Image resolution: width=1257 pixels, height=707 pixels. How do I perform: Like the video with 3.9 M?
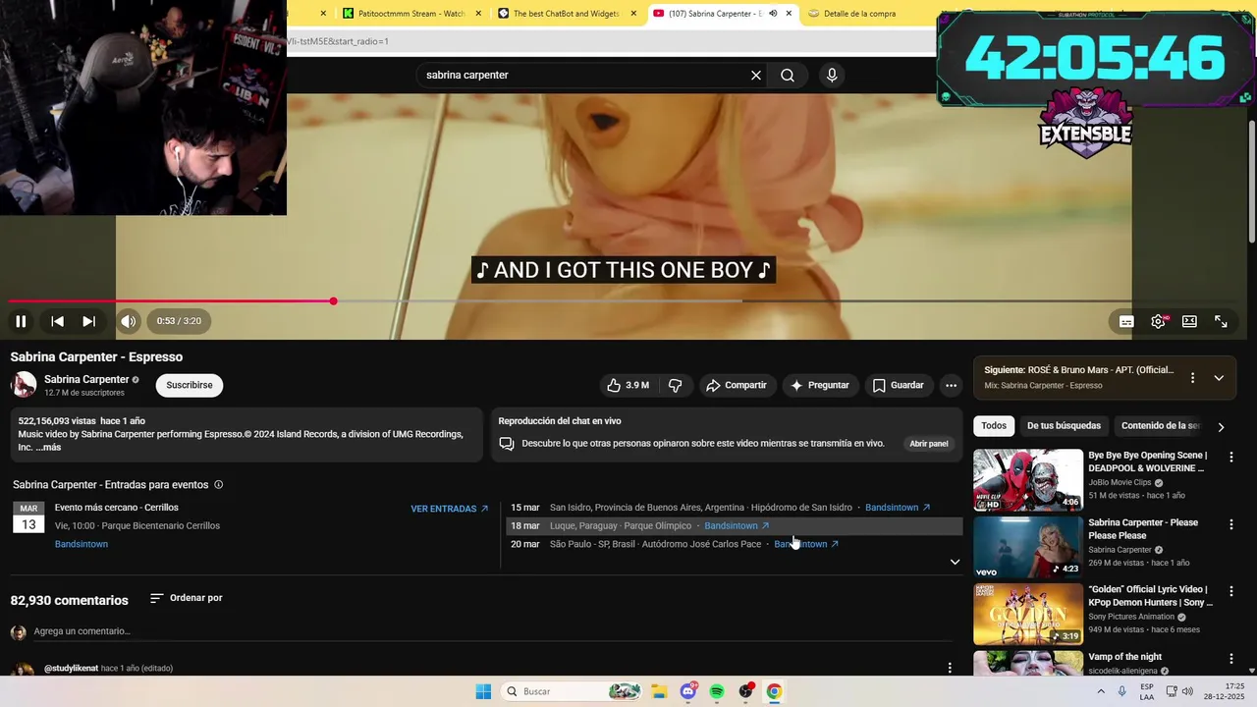point(627,385)
